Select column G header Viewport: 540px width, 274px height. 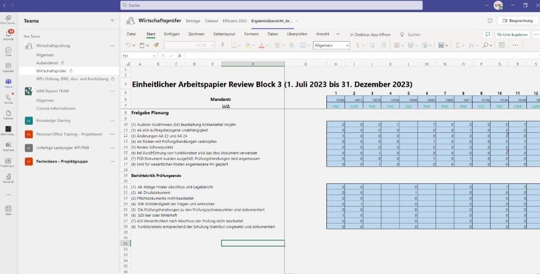click(305, 64)
